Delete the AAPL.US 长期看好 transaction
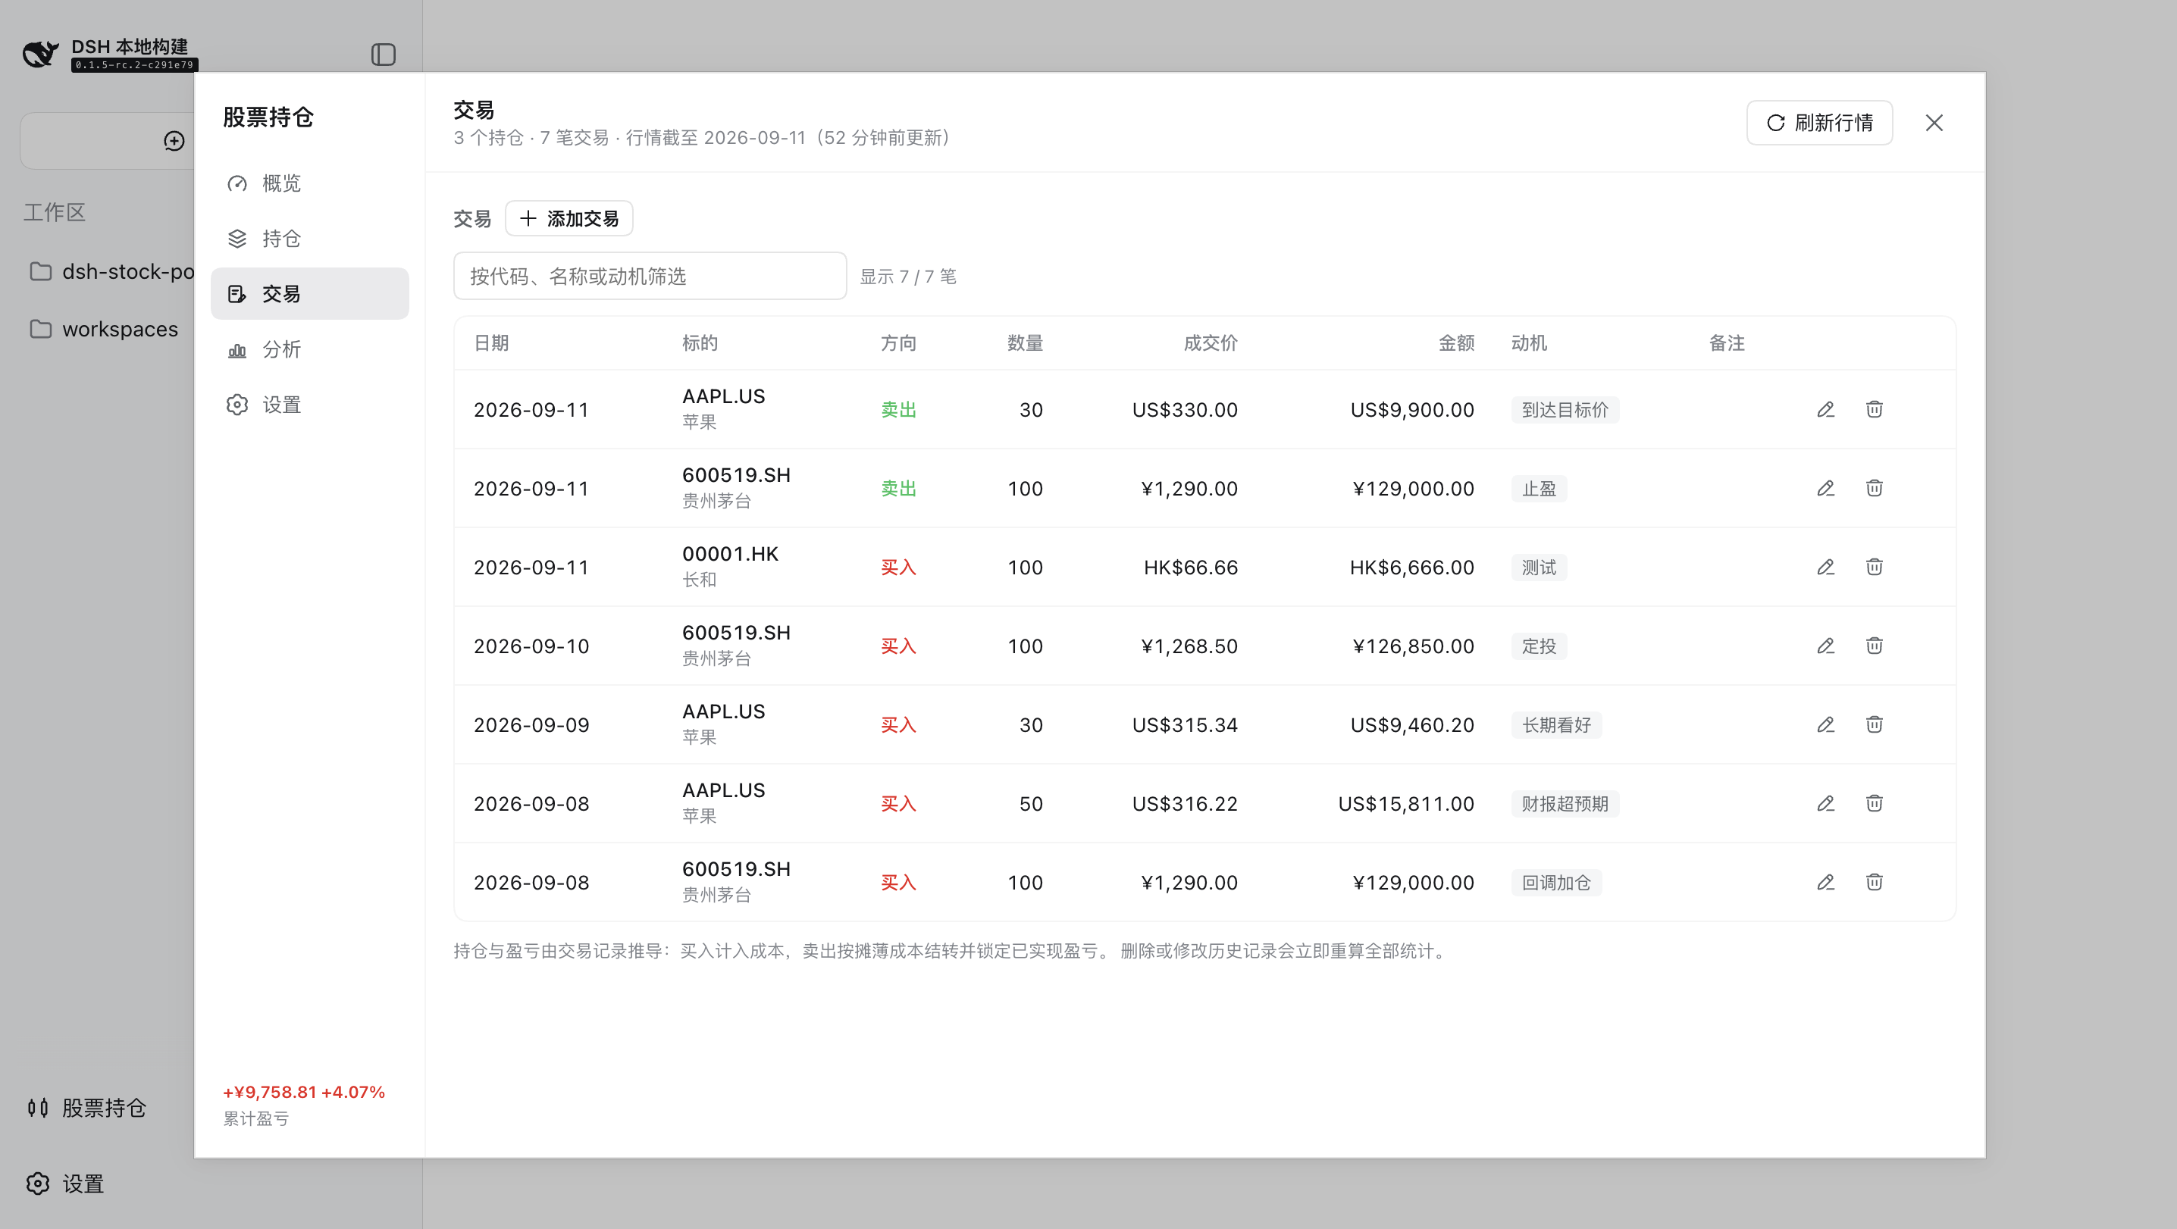This screenshot has height=1229, width=2177. pos(1874,724)
